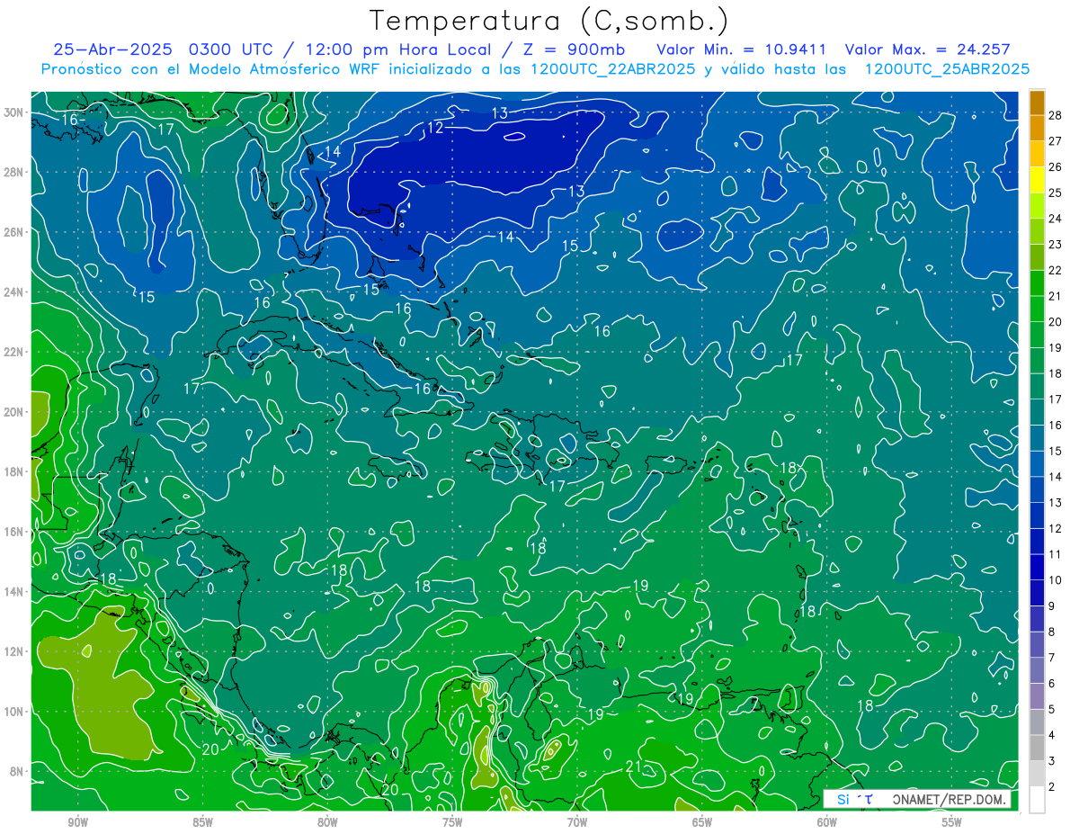Click the "16N" latitude axis label
This screenshot has width=1079, height=834.
(x=13, y=532)
